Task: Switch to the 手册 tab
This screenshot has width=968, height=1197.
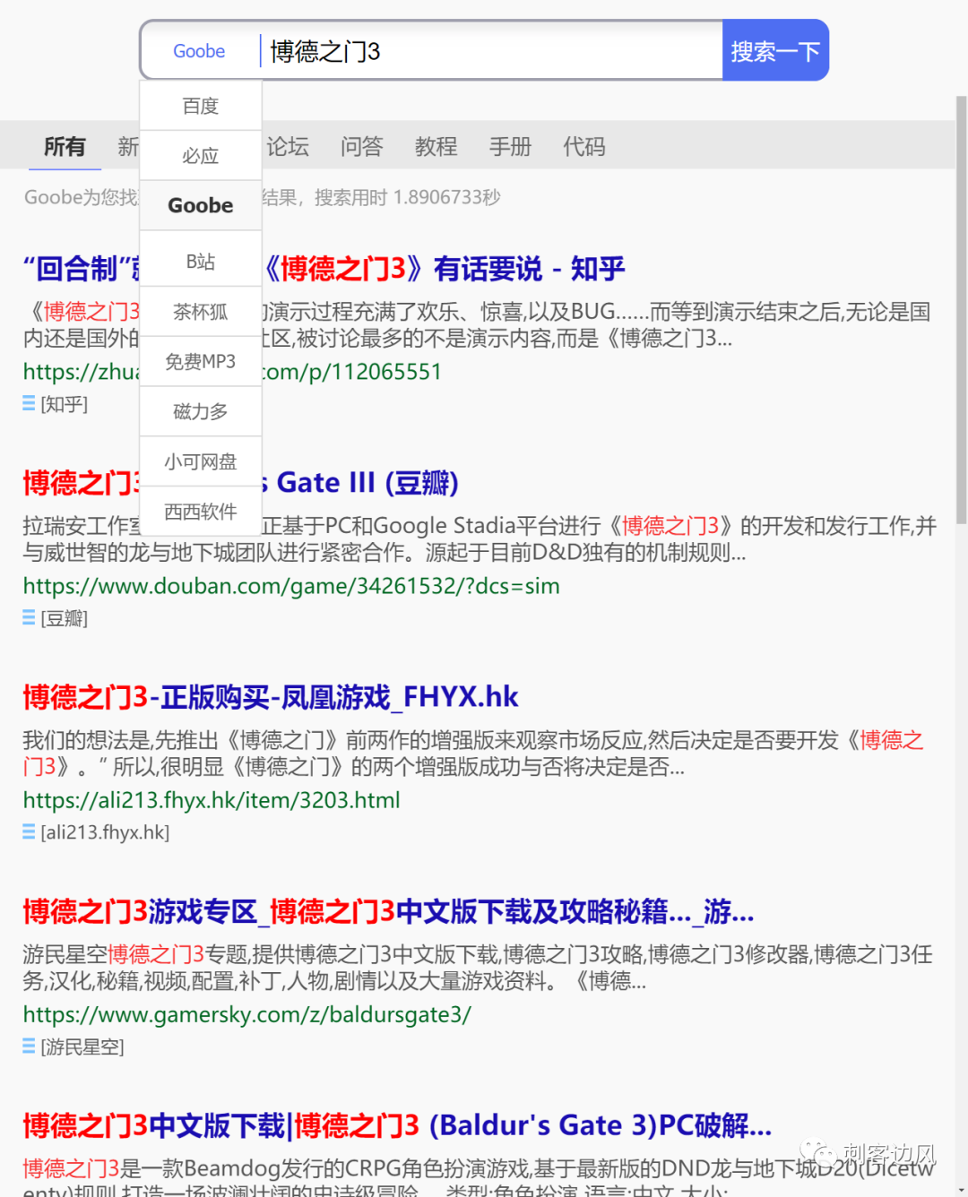Action: 510,146
